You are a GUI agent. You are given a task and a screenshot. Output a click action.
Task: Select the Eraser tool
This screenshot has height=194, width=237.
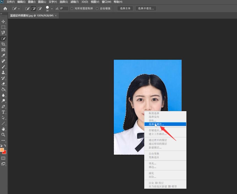(x=3, y=84)
